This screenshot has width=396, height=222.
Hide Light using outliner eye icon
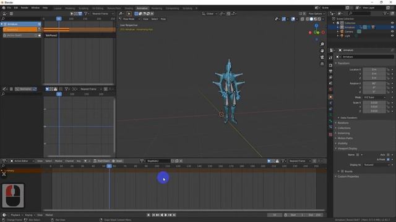[392, 36]
